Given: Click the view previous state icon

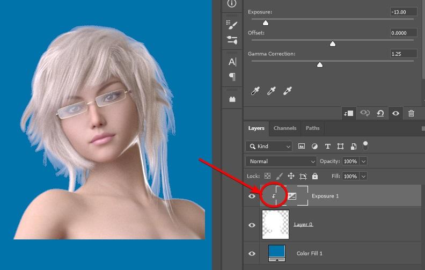Looking at the screenshot, I should [x=364, y=113].
